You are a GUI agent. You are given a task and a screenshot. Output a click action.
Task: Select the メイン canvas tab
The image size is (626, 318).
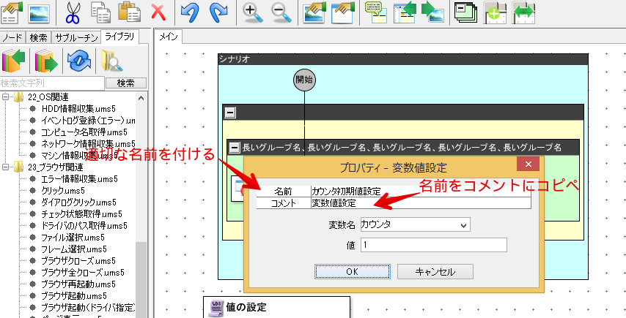click(169, 37)
